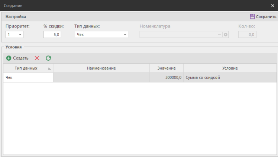Screen dimensions: 278x157
Task: Click the sort indicator icon in Тип данных header
Action: pyautogui.click(x=49, y=68)
